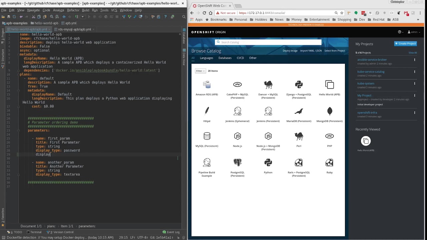427x240 pixels.
Task: Close the hello-world-apb/apb.yml editor tab
Action: [50, 29]
